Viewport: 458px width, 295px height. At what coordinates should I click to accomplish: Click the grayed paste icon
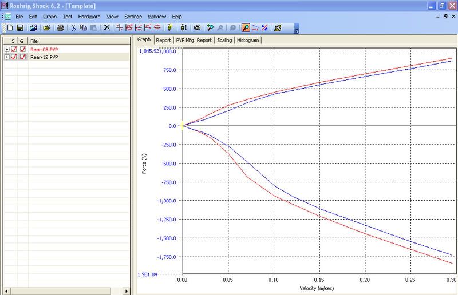93,27
